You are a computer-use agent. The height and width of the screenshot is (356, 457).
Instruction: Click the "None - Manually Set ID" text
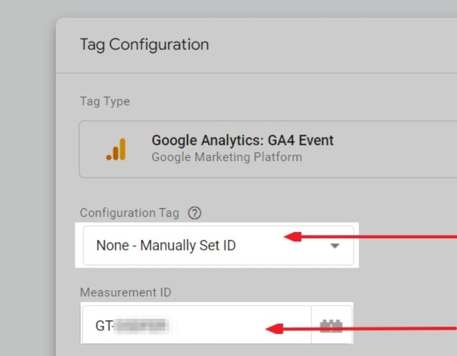coord(166,246)
